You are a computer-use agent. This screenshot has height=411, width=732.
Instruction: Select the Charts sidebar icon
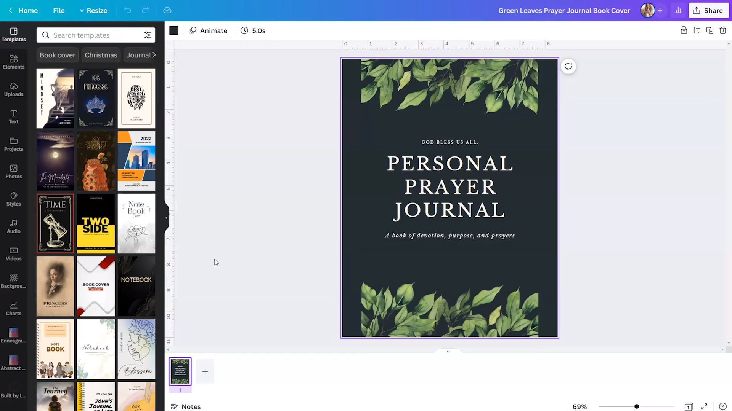[13, 307]
